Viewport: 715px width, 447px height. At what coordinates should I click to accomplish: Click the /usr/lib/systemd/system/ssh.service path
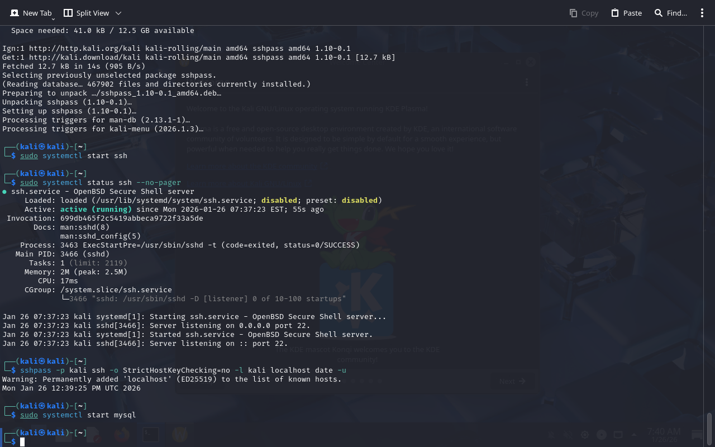[x=174, y=201]
